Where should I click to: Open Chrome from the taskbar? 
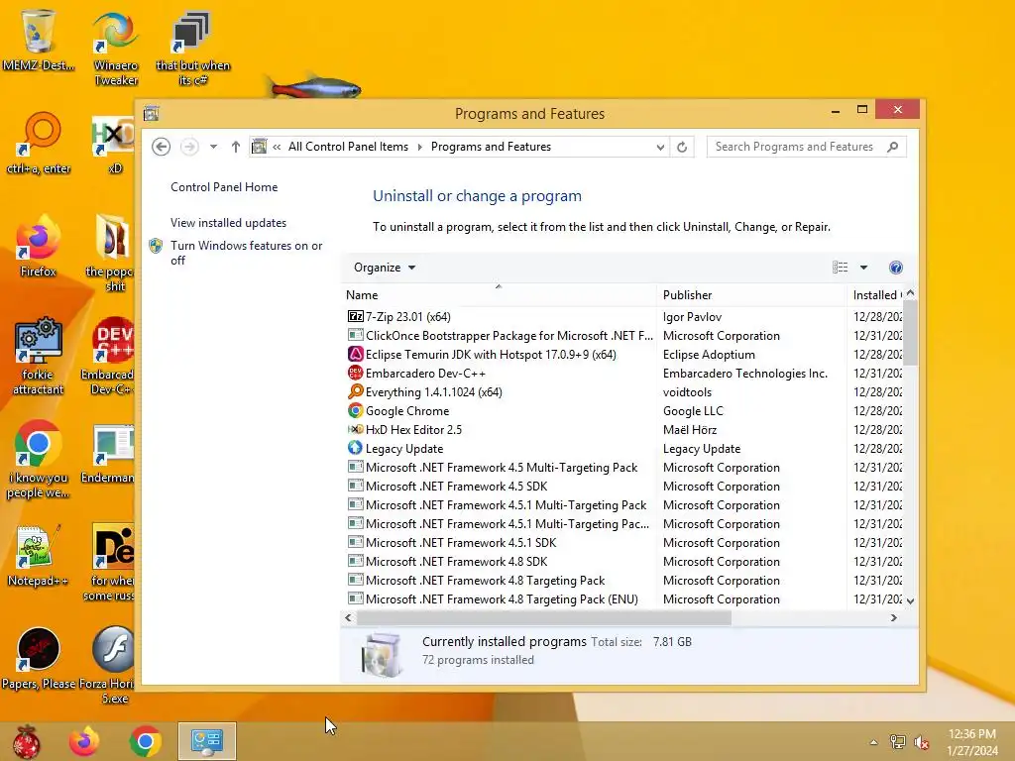pos(145,741)
